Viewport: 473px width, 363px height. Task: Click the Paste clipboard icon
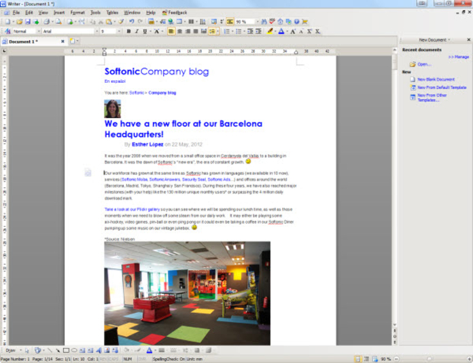(x=109, y=22)
